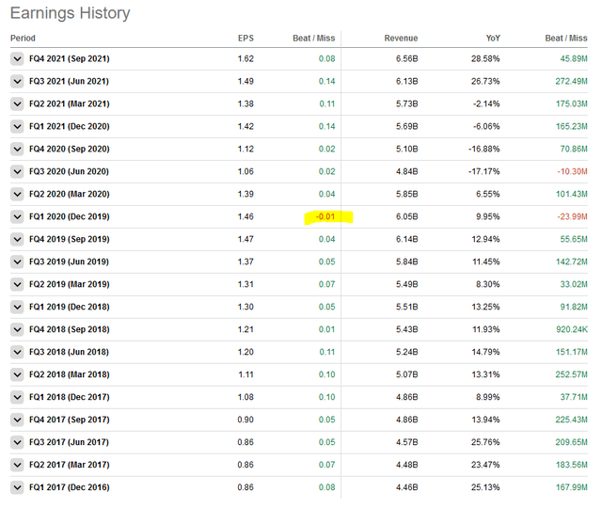Select the highlighted -0.01 EPS miss value
This screenshot has width=602, height=508.
[x=325, y=217]
